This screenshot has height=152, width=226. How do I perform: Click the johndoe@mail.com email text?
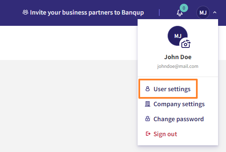[x=178, y=66]
